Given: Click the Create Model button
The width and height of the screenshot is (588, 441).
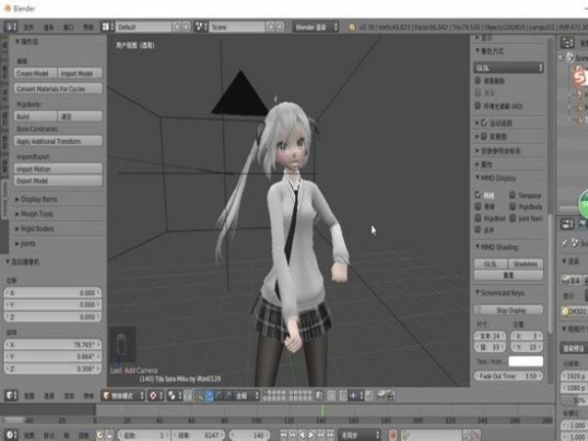Looking at the screenshot, I should pos(35,73).
